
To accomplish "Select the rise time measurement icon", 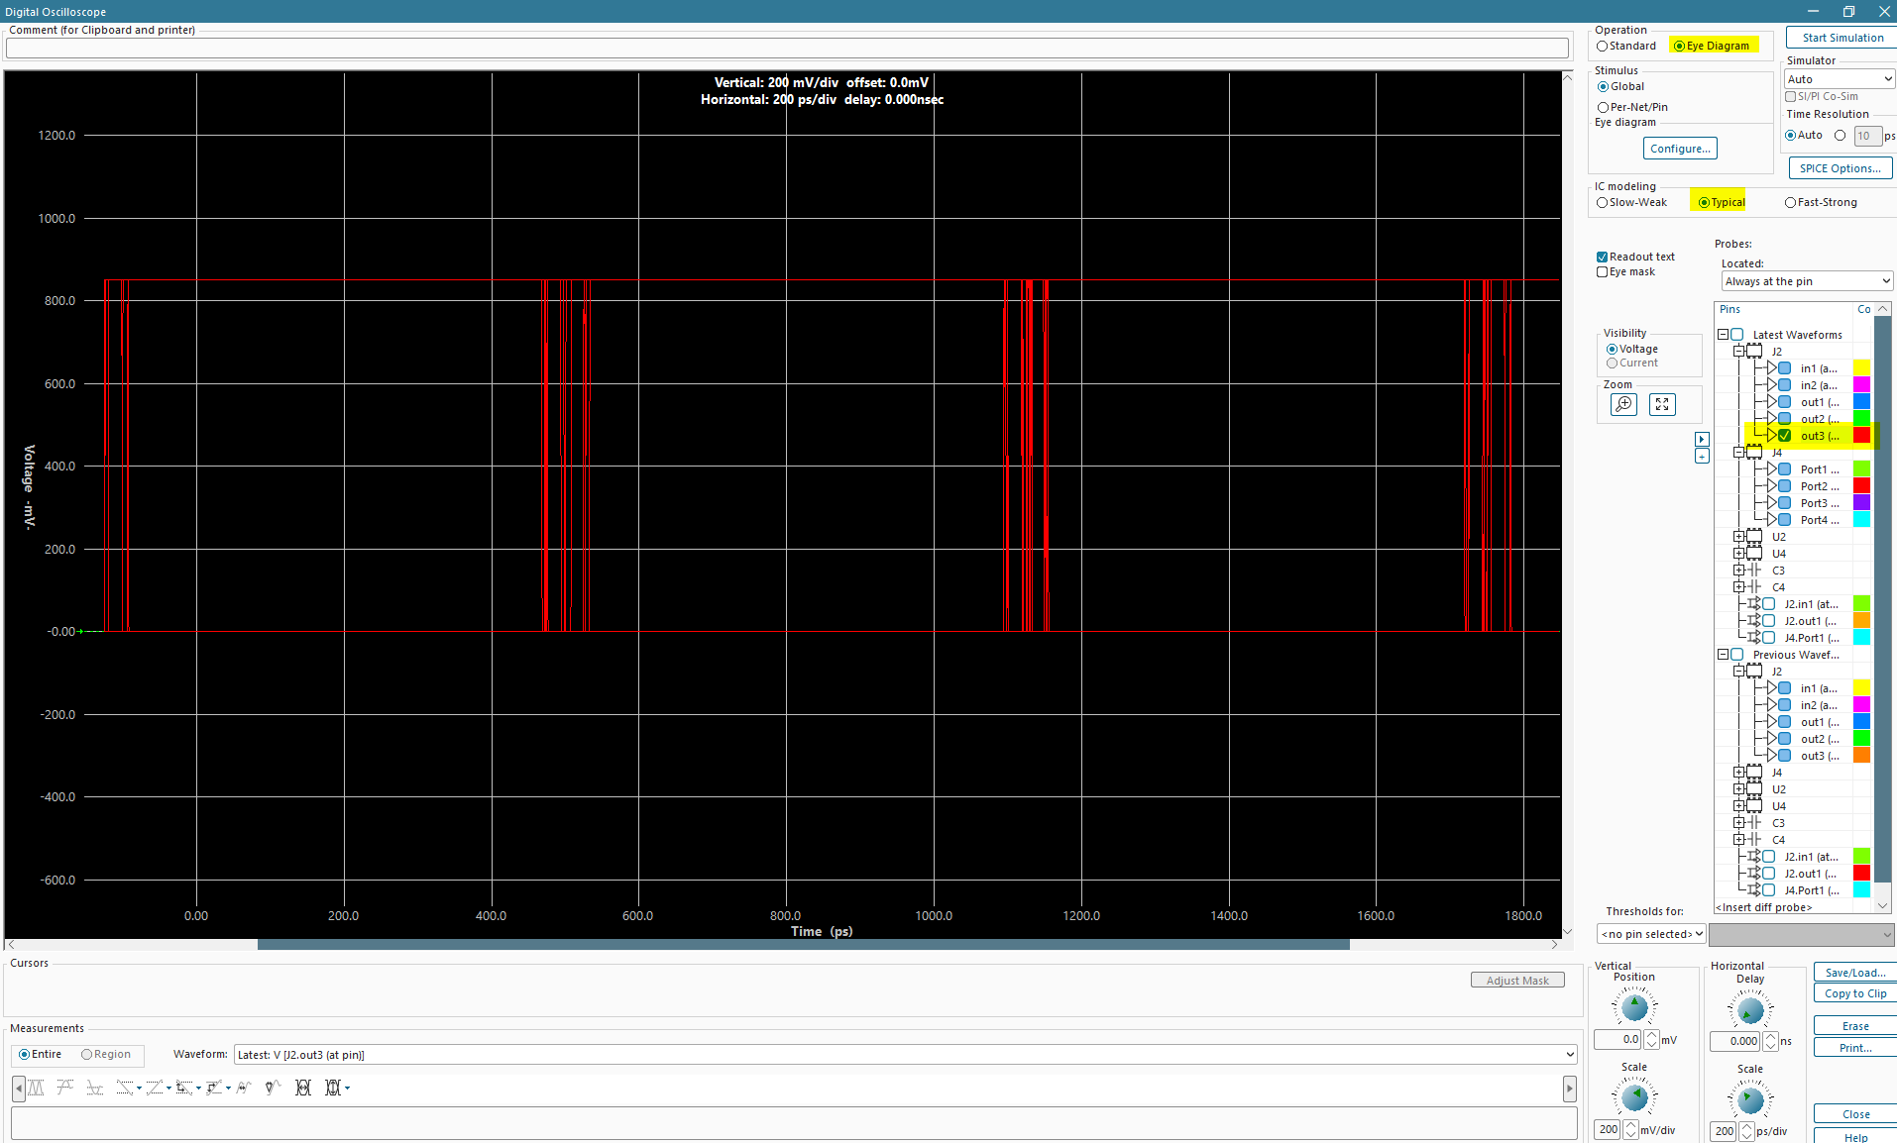I will pyautogui.click(x=157, y=1088).
